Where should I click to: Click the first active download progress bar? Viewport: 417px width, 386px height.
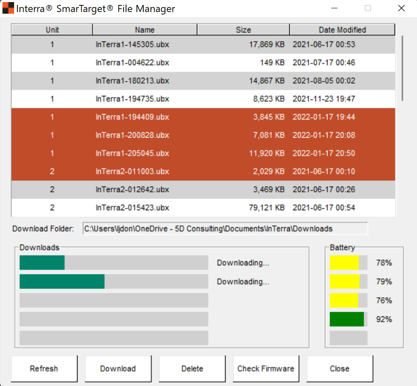click(x=113, y=262)
